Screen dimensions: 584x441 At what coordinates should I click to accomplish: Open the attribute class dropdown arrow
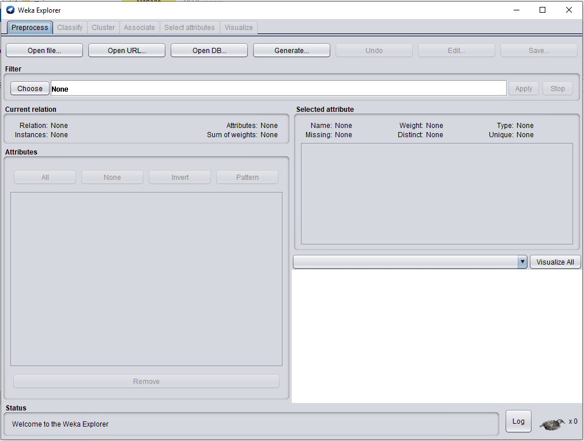pos(522,262)
